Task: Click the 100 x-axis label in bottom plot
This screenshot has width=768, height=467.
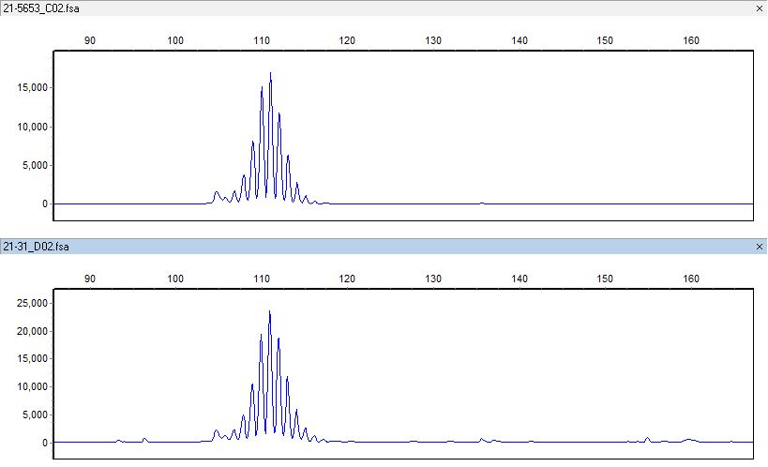Action: tap(175, 279)
